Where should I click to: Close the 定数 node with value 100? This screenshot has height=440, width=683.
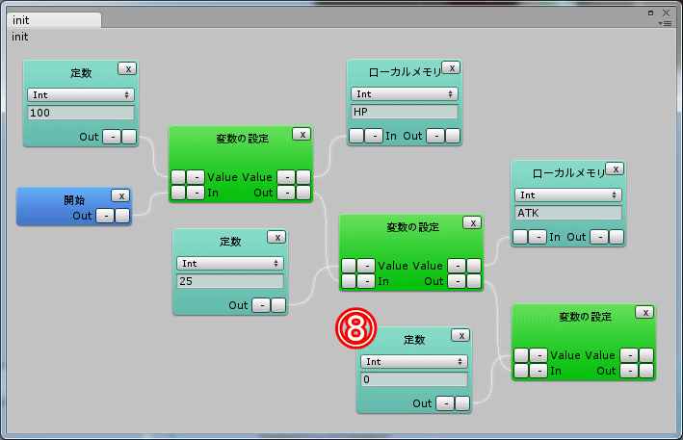(x=127, y=68)
